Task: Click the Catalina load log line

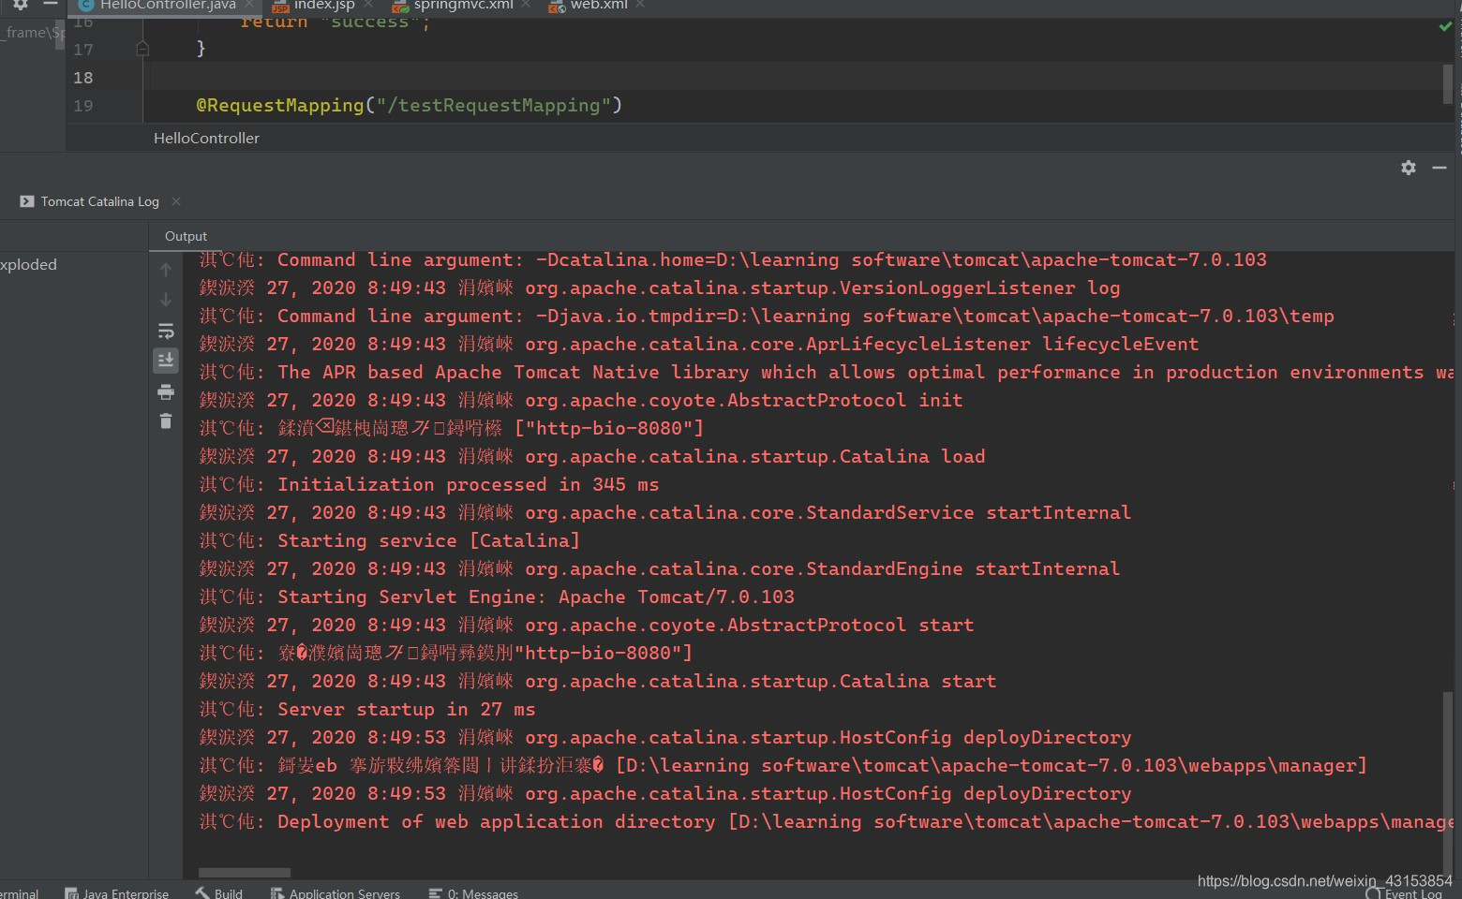Action: point(592,456)
